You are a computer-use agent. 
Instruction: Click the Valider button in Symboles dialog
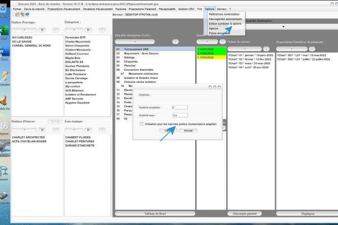pos(168,130)
